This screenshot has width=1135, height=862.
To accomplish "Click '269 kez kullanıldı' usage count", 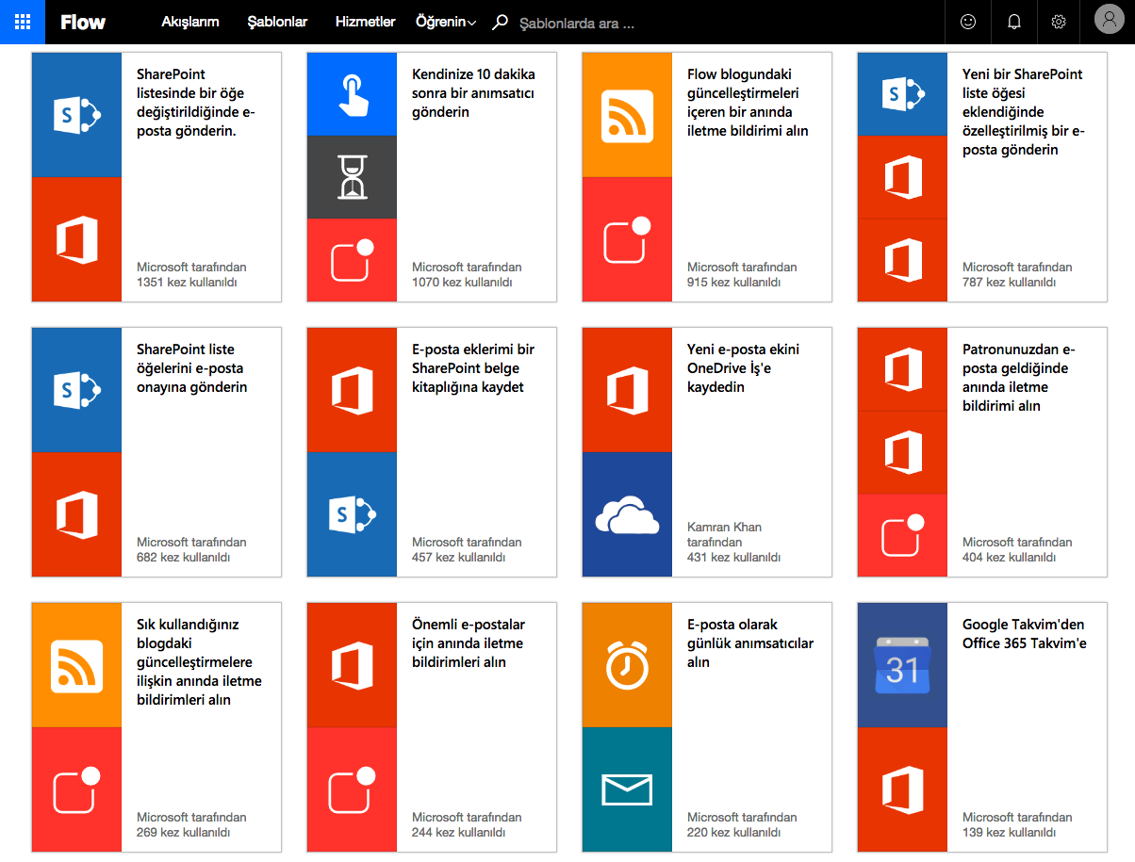I will pyautogui.click(x=184, y=833).
